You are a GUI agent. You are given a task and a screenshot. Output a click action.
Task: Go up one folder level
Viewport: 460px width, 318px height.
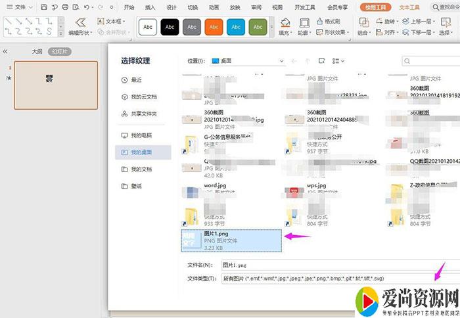[x=307, y=61]
